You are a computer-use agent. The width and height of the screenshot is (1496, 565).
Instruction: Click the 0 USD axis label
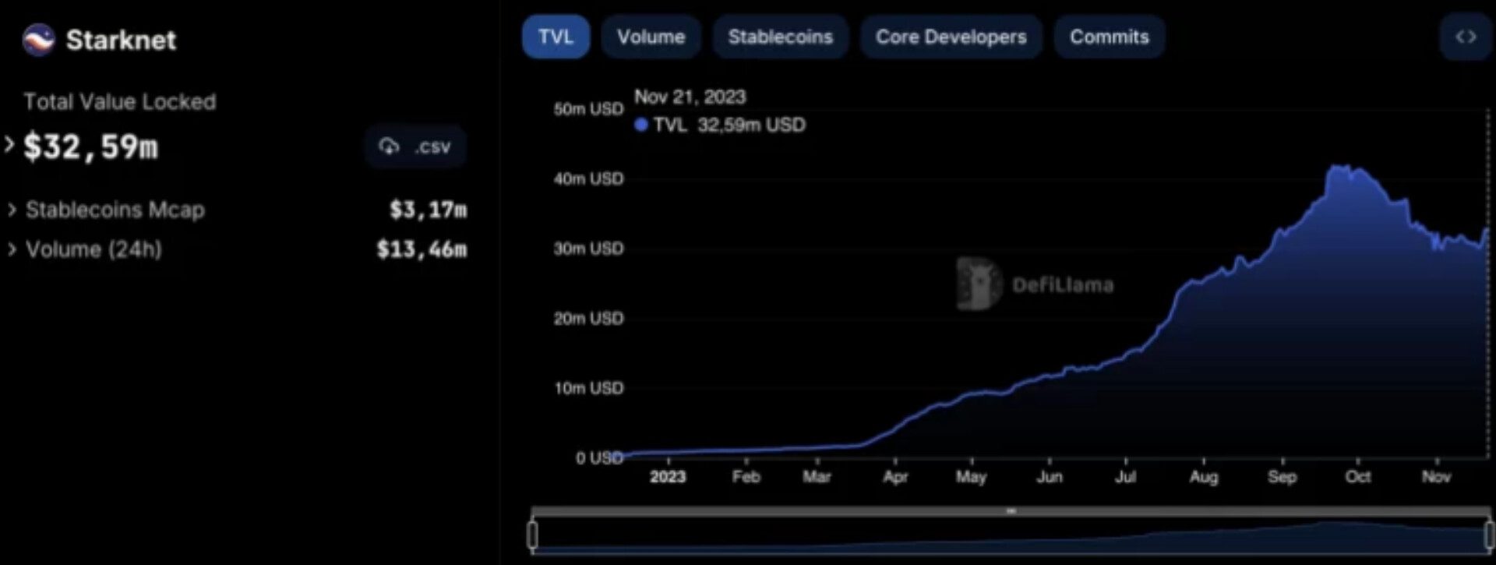(599, 458)
